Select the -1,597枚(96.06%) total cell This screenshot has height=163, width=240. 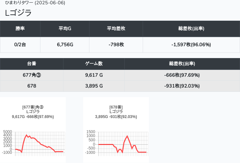click(191, 45)
